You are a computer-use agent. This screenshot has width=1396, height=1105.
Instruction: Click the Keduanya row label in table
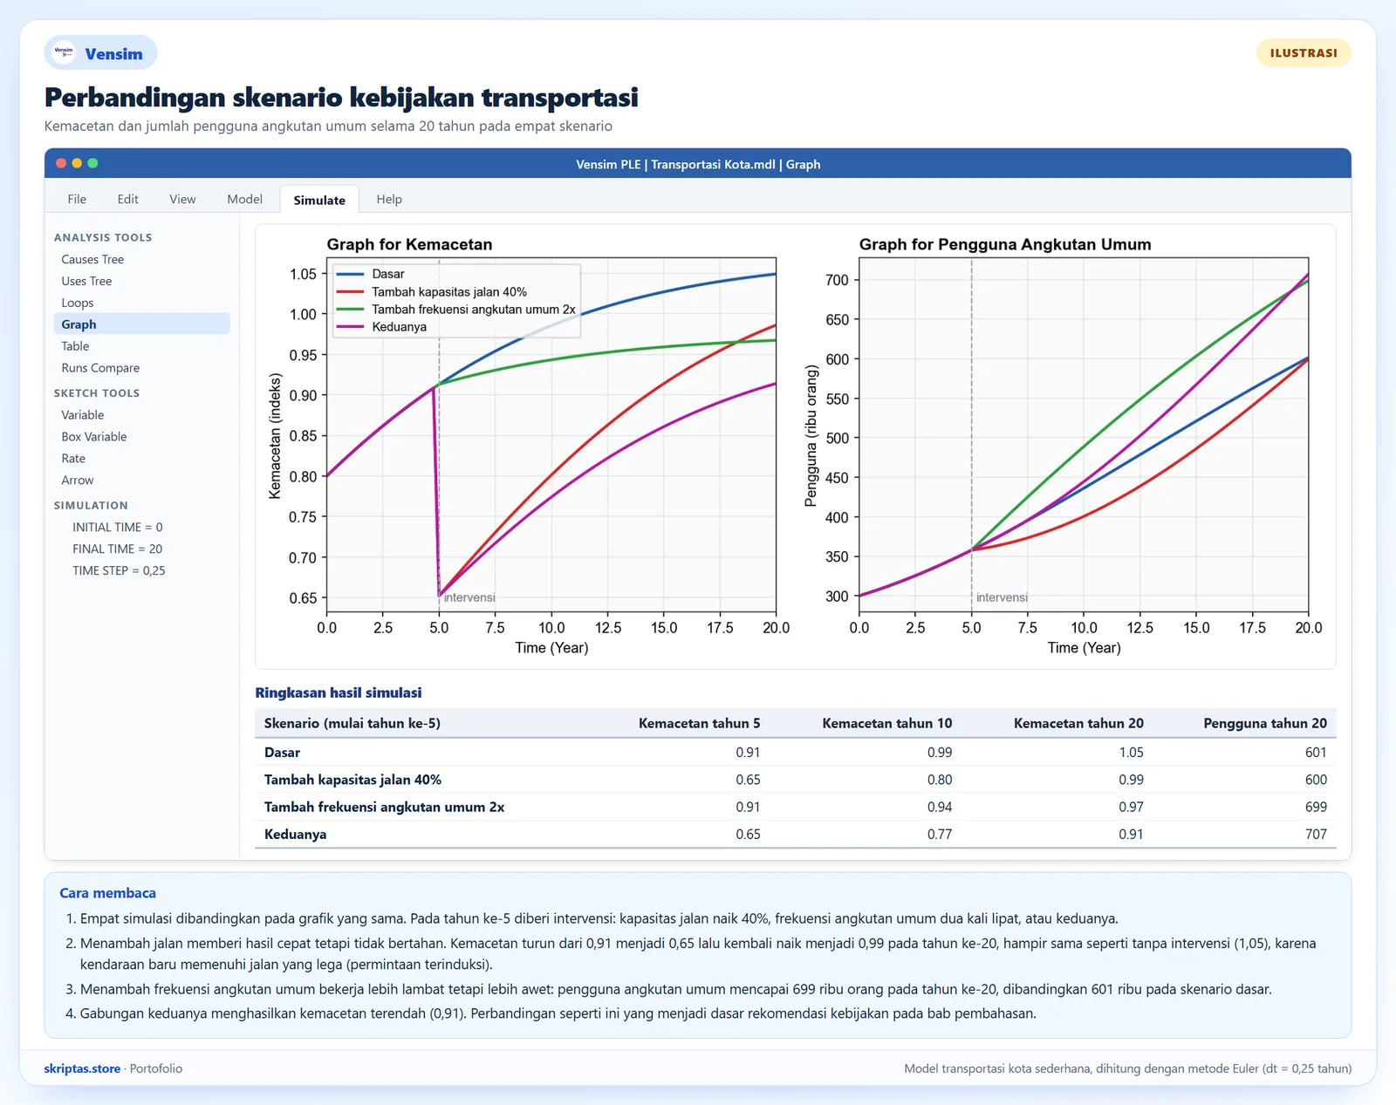click(x=295, y=835)
